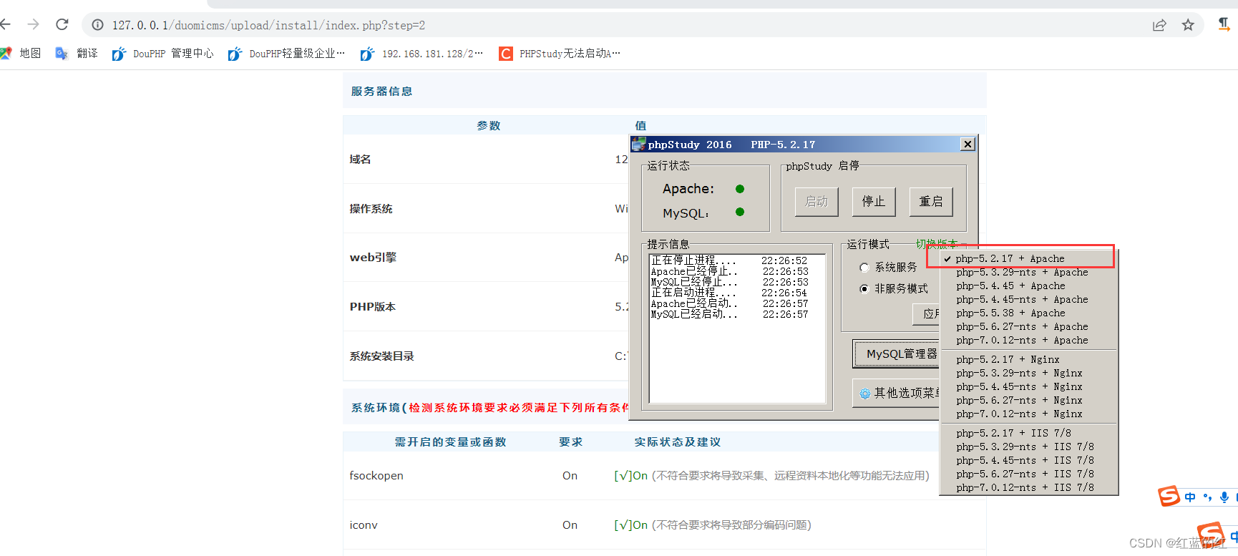The image size is (1238, 556).
Task: Select php-5.6.27-nts + IIS 7/8
Action: [x=1027, y=474]
